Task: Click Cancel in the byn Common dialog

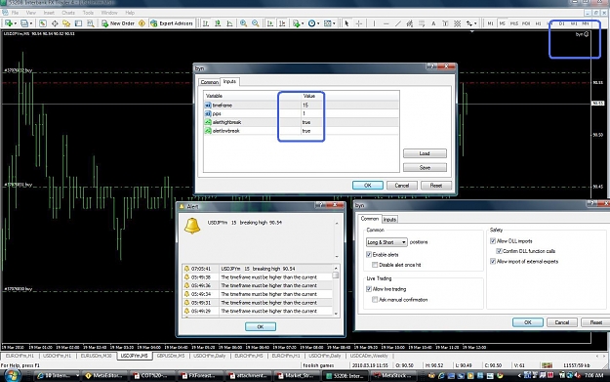Action: click(561, 322)
